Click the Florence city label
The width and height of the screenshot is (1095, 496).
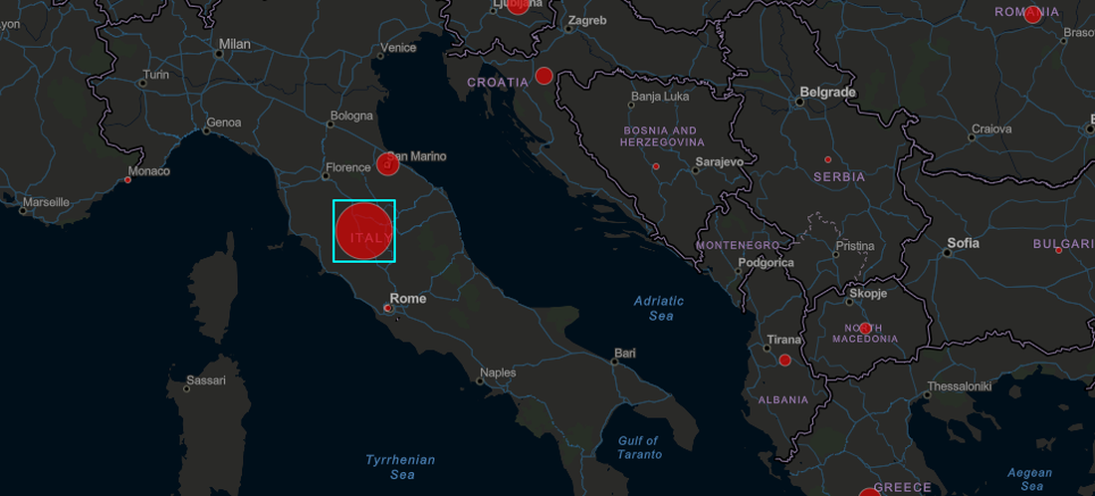point(347,167)
